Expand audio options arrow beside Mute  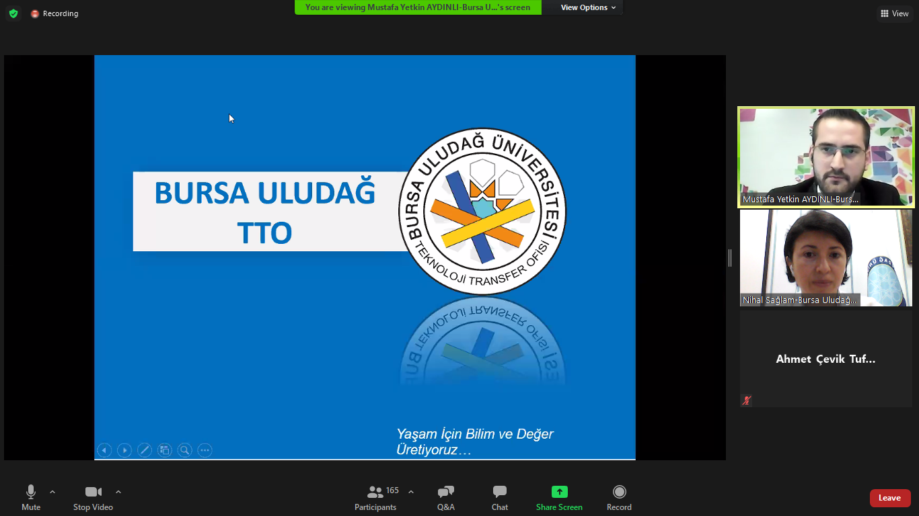point(52,492)
